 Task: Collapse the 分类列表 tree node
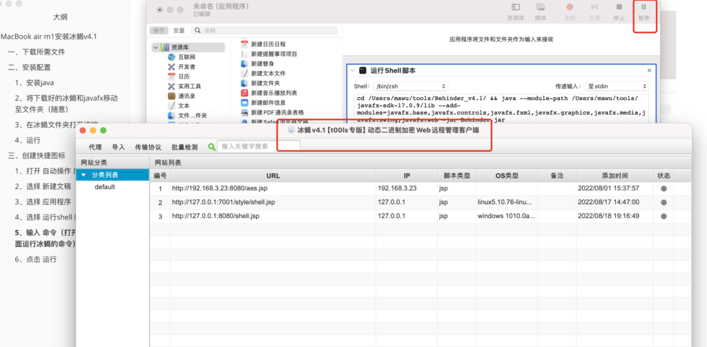click(84, 175)
